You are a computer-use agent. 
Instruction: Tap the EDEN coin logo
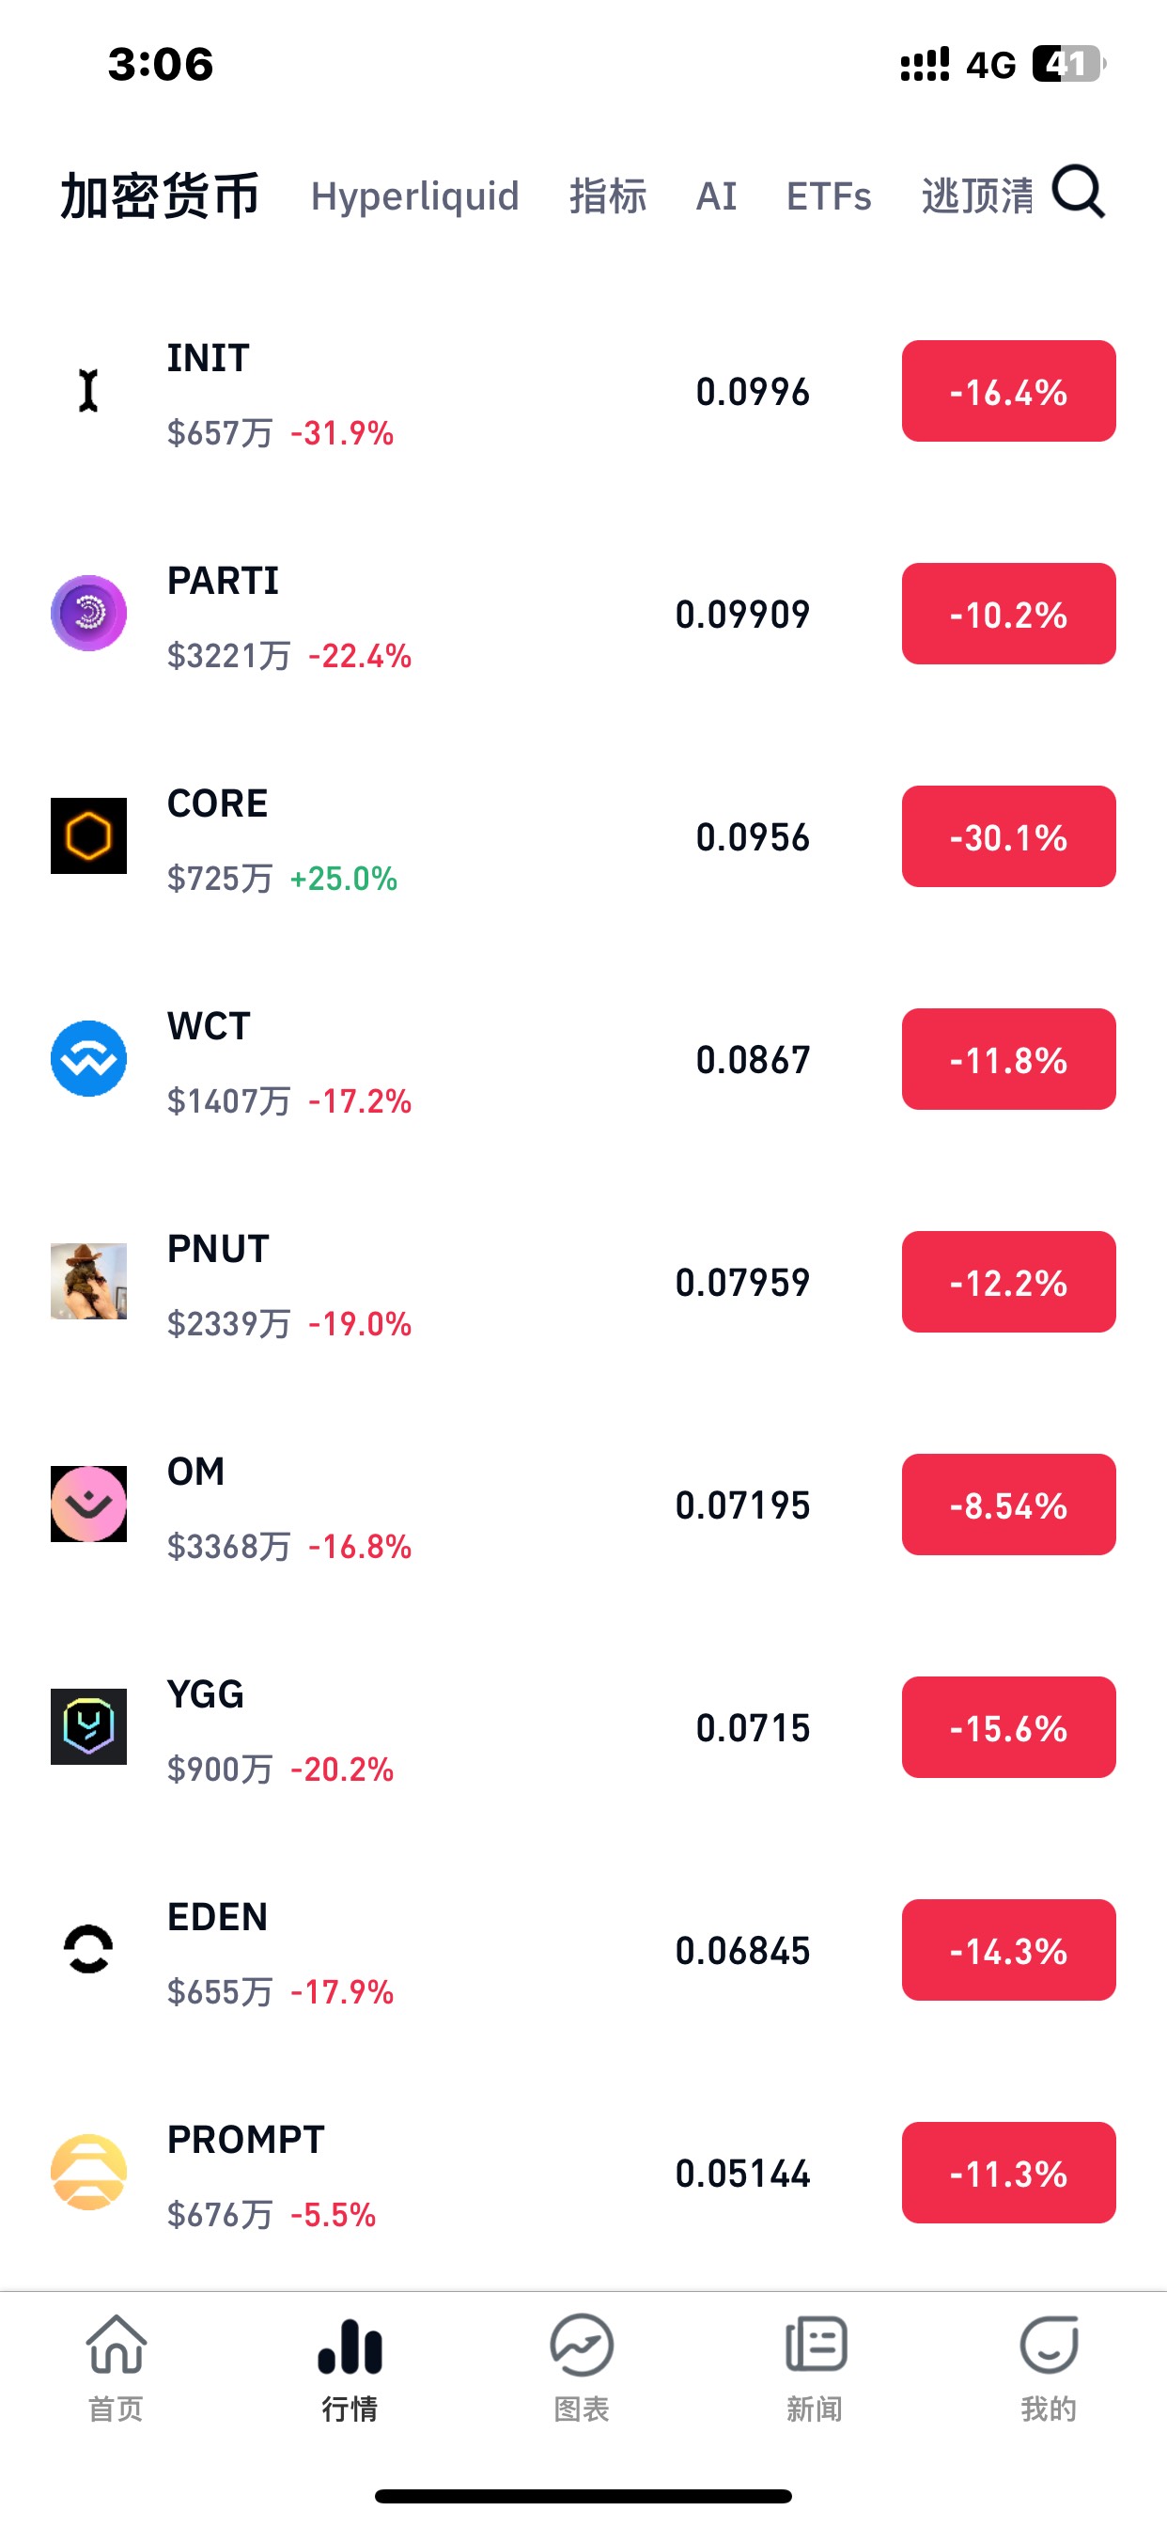[x=88, y=1948]
